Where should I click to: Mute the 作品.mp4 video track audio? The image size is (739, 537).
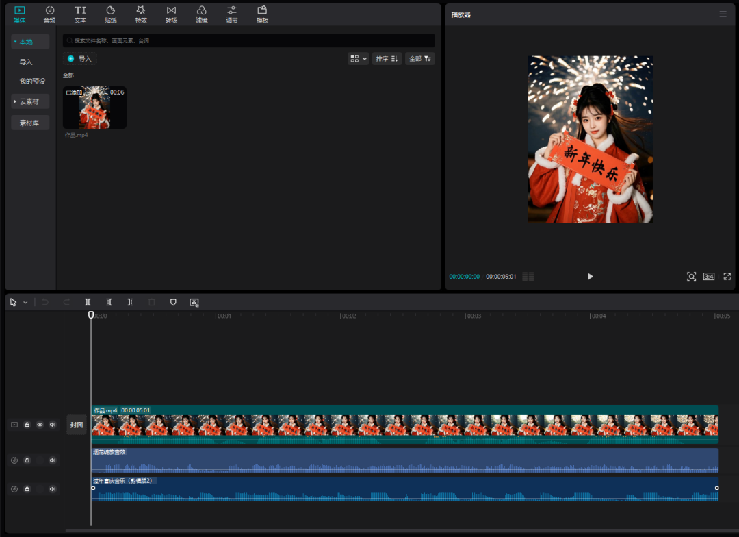click(x=53, y=425)
